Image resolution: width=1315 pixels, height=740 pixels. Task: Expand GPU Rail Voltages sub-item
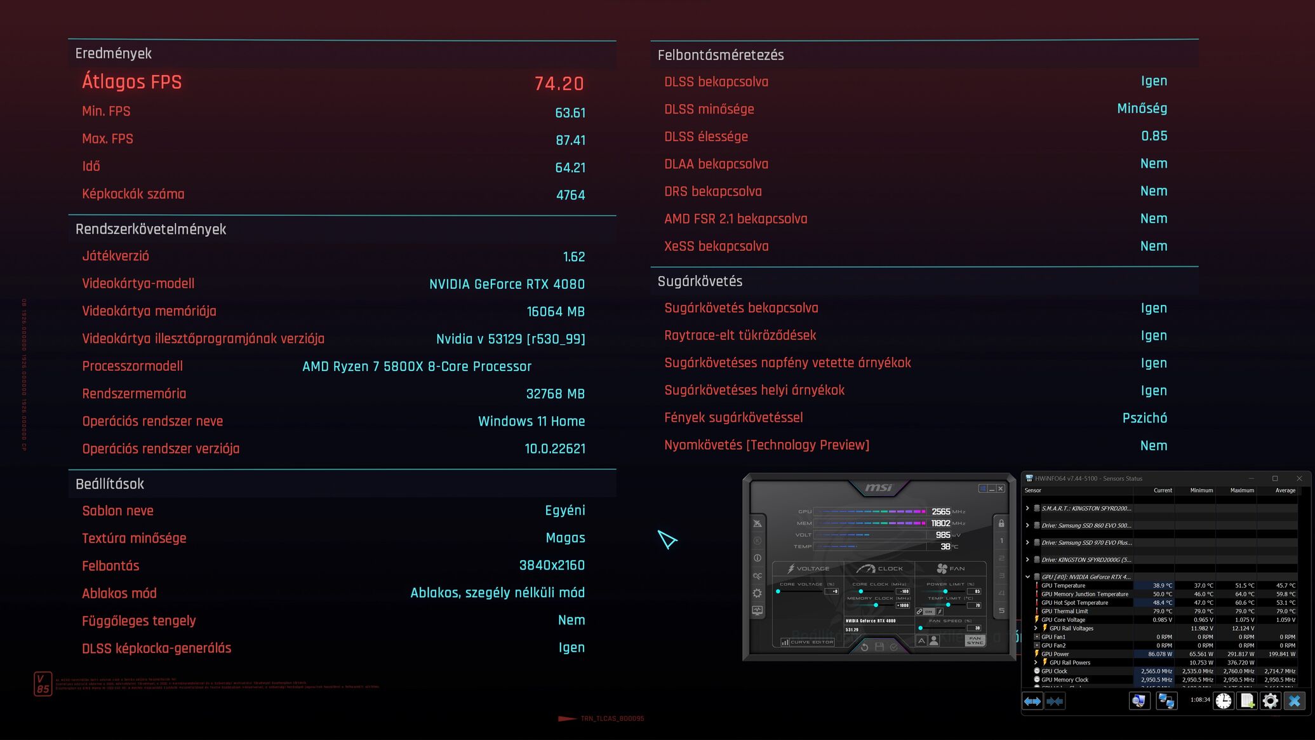coord(1036,628)
